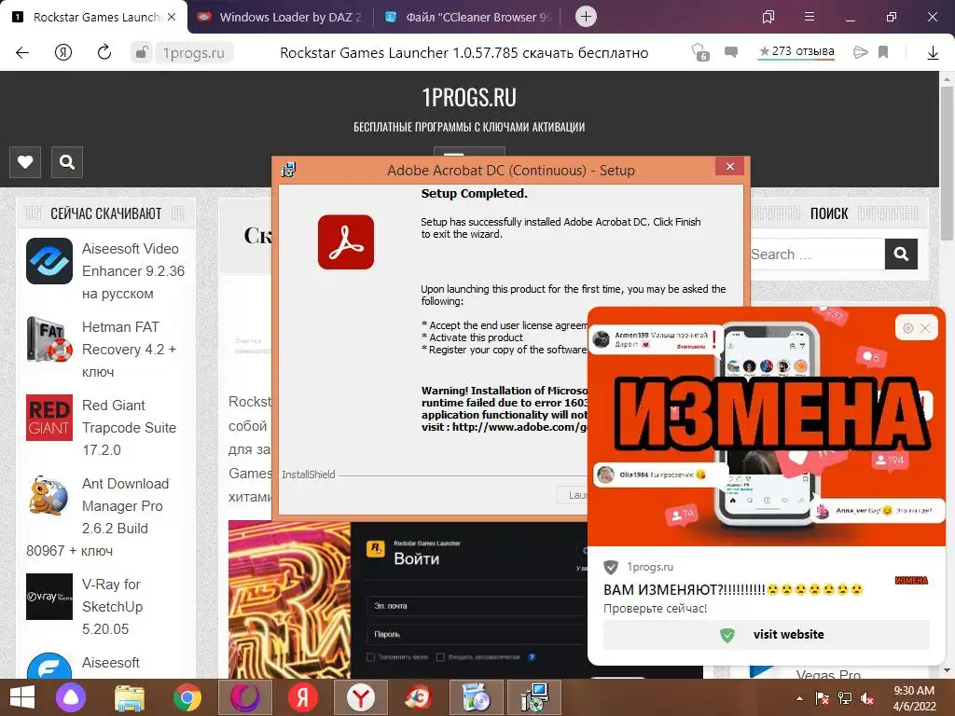955x716 pixels.
Task: Open the CCleaner Browser taskbar icon
Action: (419, 697)
